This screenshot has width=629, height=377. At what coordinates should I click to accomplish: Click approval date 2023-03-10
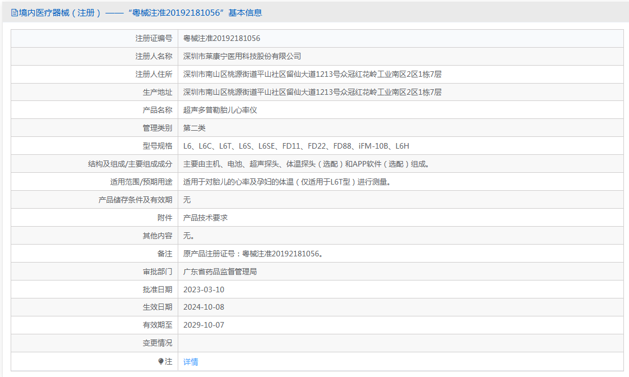tap(204, 289)
